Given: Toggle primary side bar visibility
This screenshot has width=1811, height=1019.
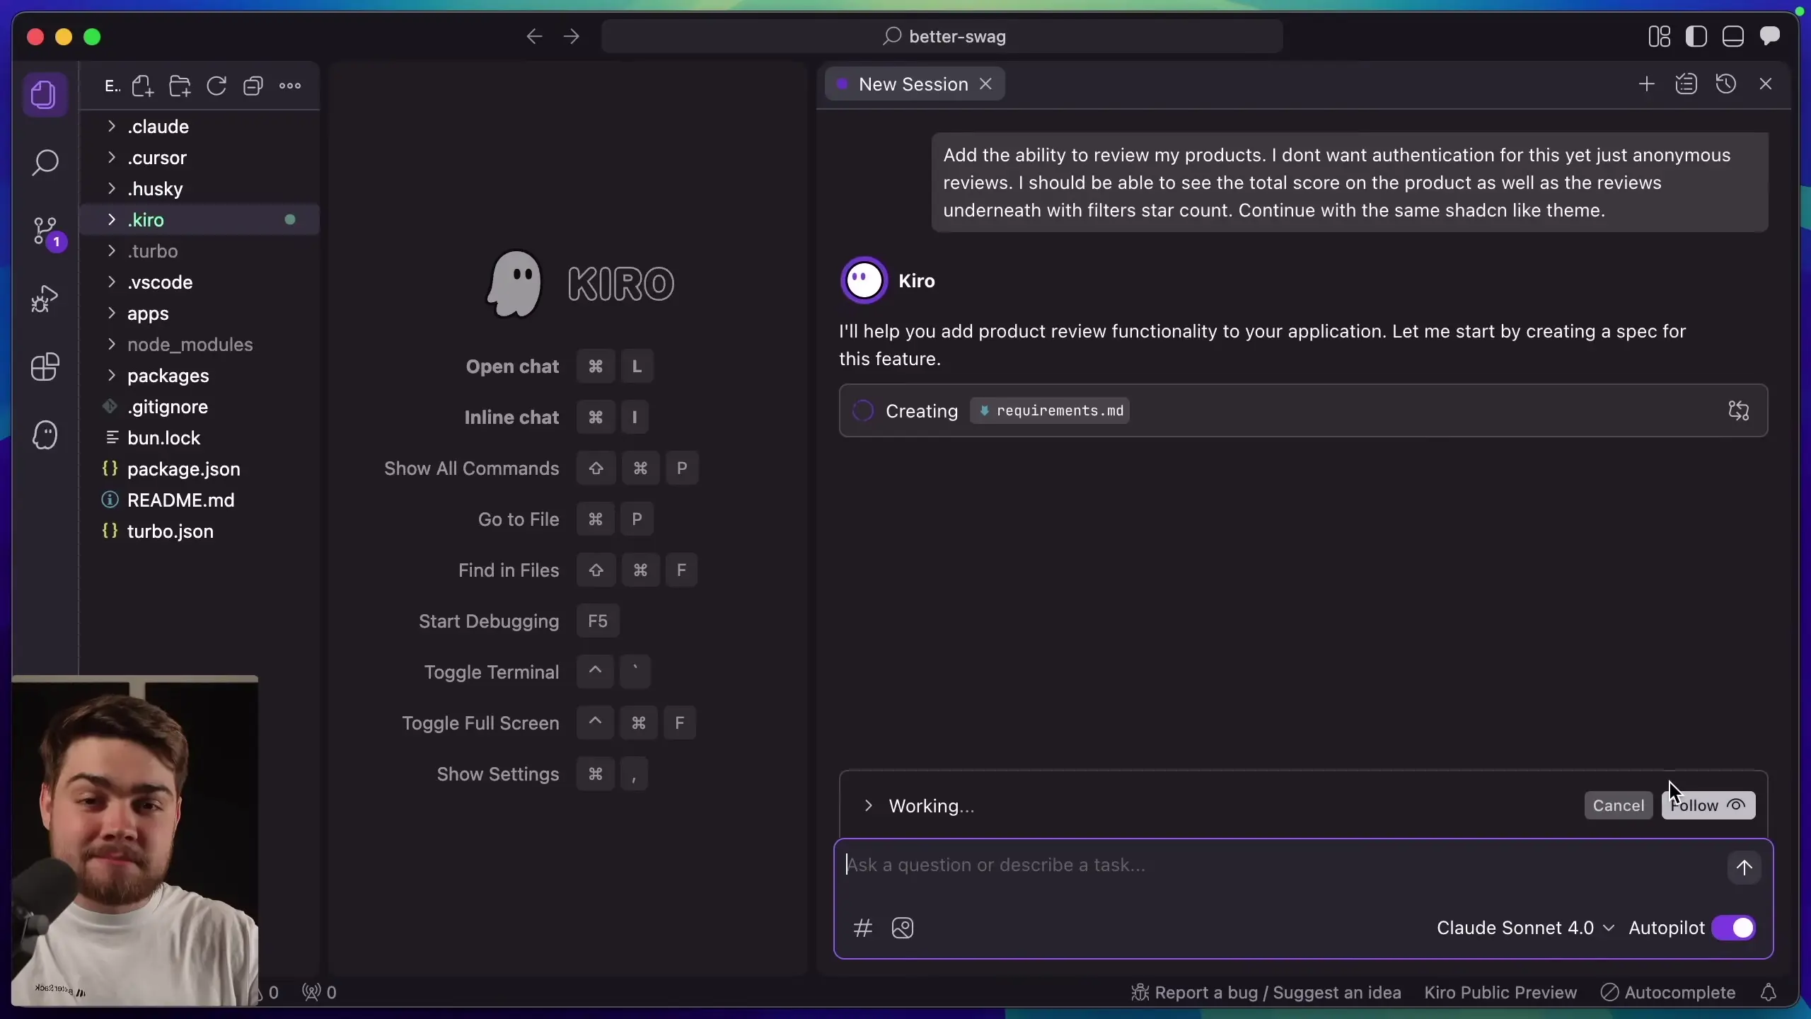Looking at the screenshot, I should coord(1696,36).
